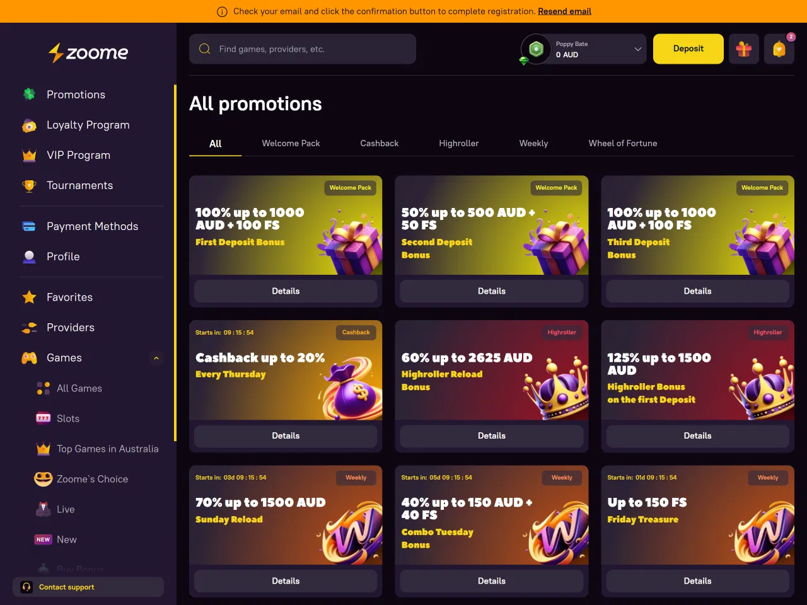Switch to the Wheel of Fortune tab
The height and width of the screenshot is (605, 807).
click(x=623, y=143)
